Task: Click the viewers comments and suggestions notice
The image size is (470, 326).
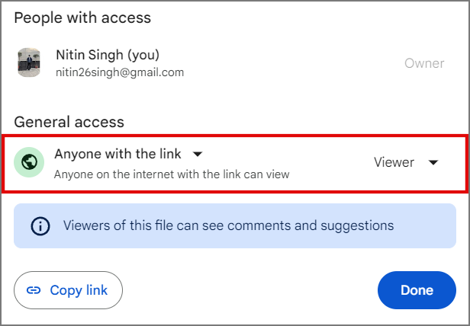Action: point(228,225)
